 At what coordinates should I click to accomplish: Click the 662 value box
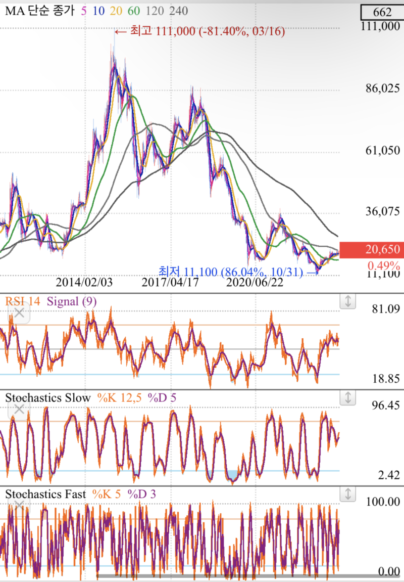(382, 12)
